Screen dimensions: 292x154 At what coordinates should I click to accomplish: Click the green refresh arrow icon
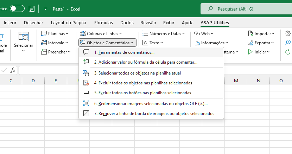[288, 52]
